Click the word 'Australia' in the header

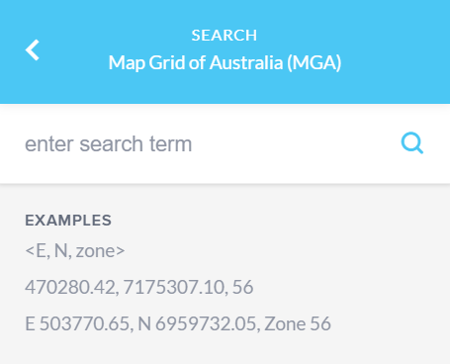tap(246, 62)
